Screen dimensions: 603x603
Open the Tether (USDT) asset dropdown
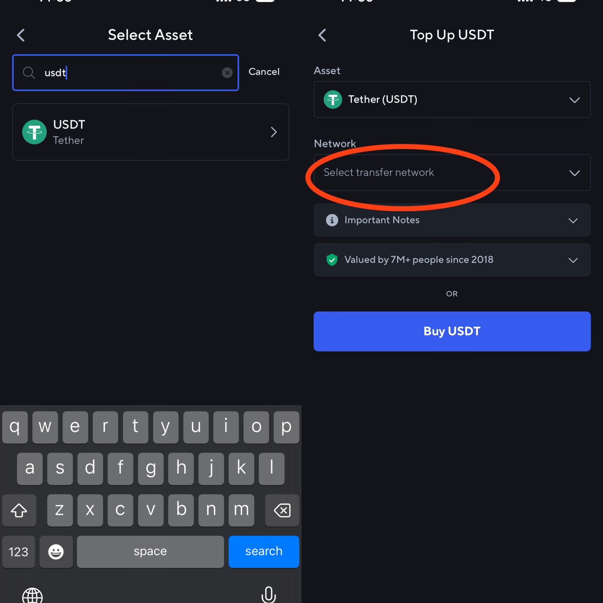click(452, 100)
